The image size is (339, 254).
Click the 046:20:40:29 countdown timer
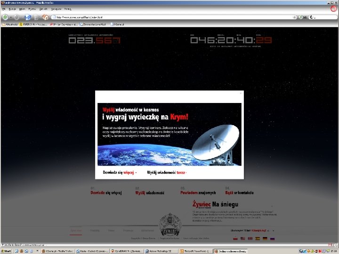click(x=231, y=40)
